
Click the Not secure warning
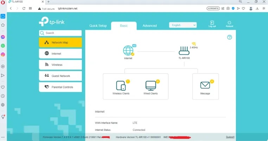(46, 8)
